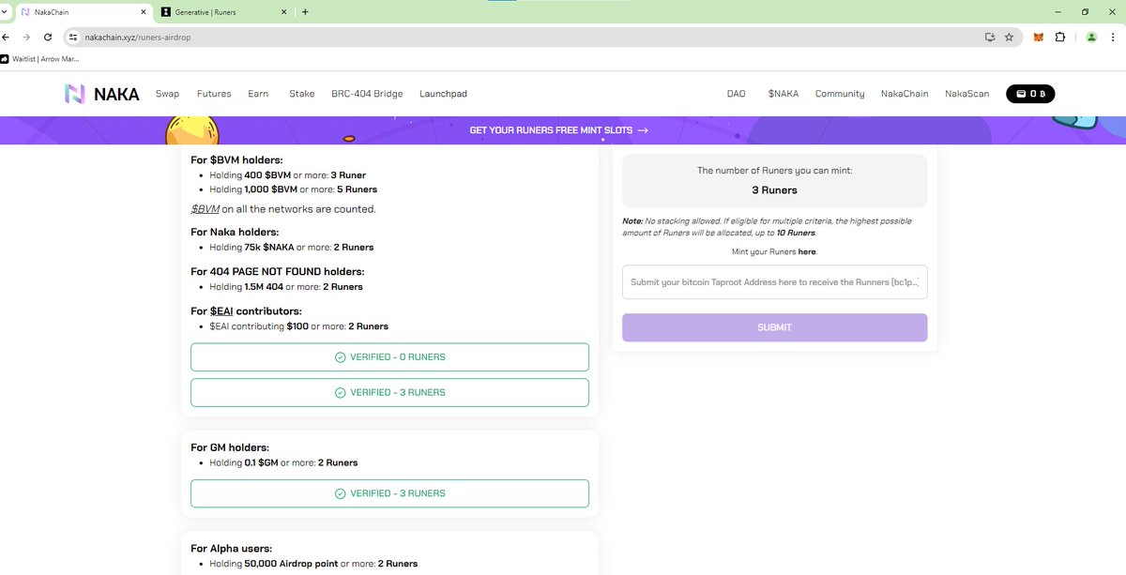
Task: Click 'Holding 1,000 $BVM or more' line
Action: [x=294, y=189]
